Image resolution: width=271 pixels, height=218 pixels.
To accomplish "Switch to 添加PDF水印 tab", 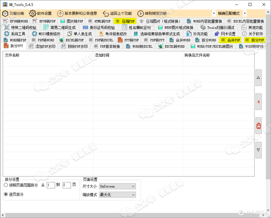I will [42, 46].
